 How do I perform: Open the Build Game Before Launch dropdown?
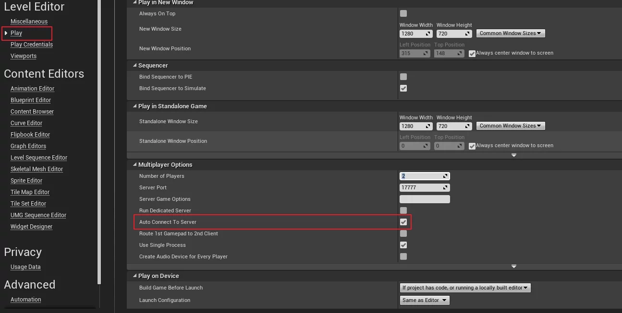tap(465, 288)
